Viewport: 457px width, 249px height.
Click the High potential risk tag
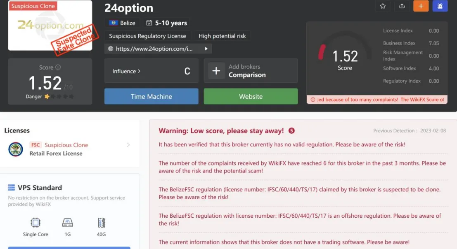[222, 36]
